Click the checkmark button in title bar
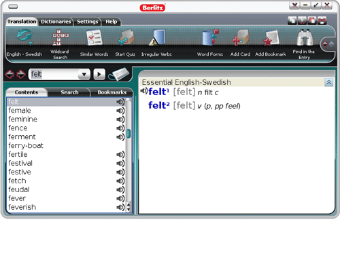Viewport: 340px width, 275px height. 316,5
